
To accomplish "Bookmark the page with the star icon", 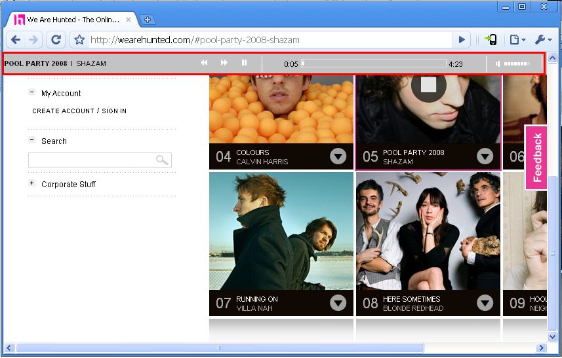I will coord(79,40).
